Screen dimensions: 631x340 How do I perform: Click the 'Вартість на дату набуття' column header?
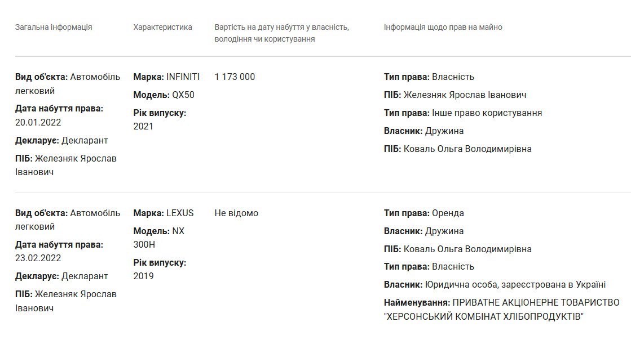click(281, 33)
